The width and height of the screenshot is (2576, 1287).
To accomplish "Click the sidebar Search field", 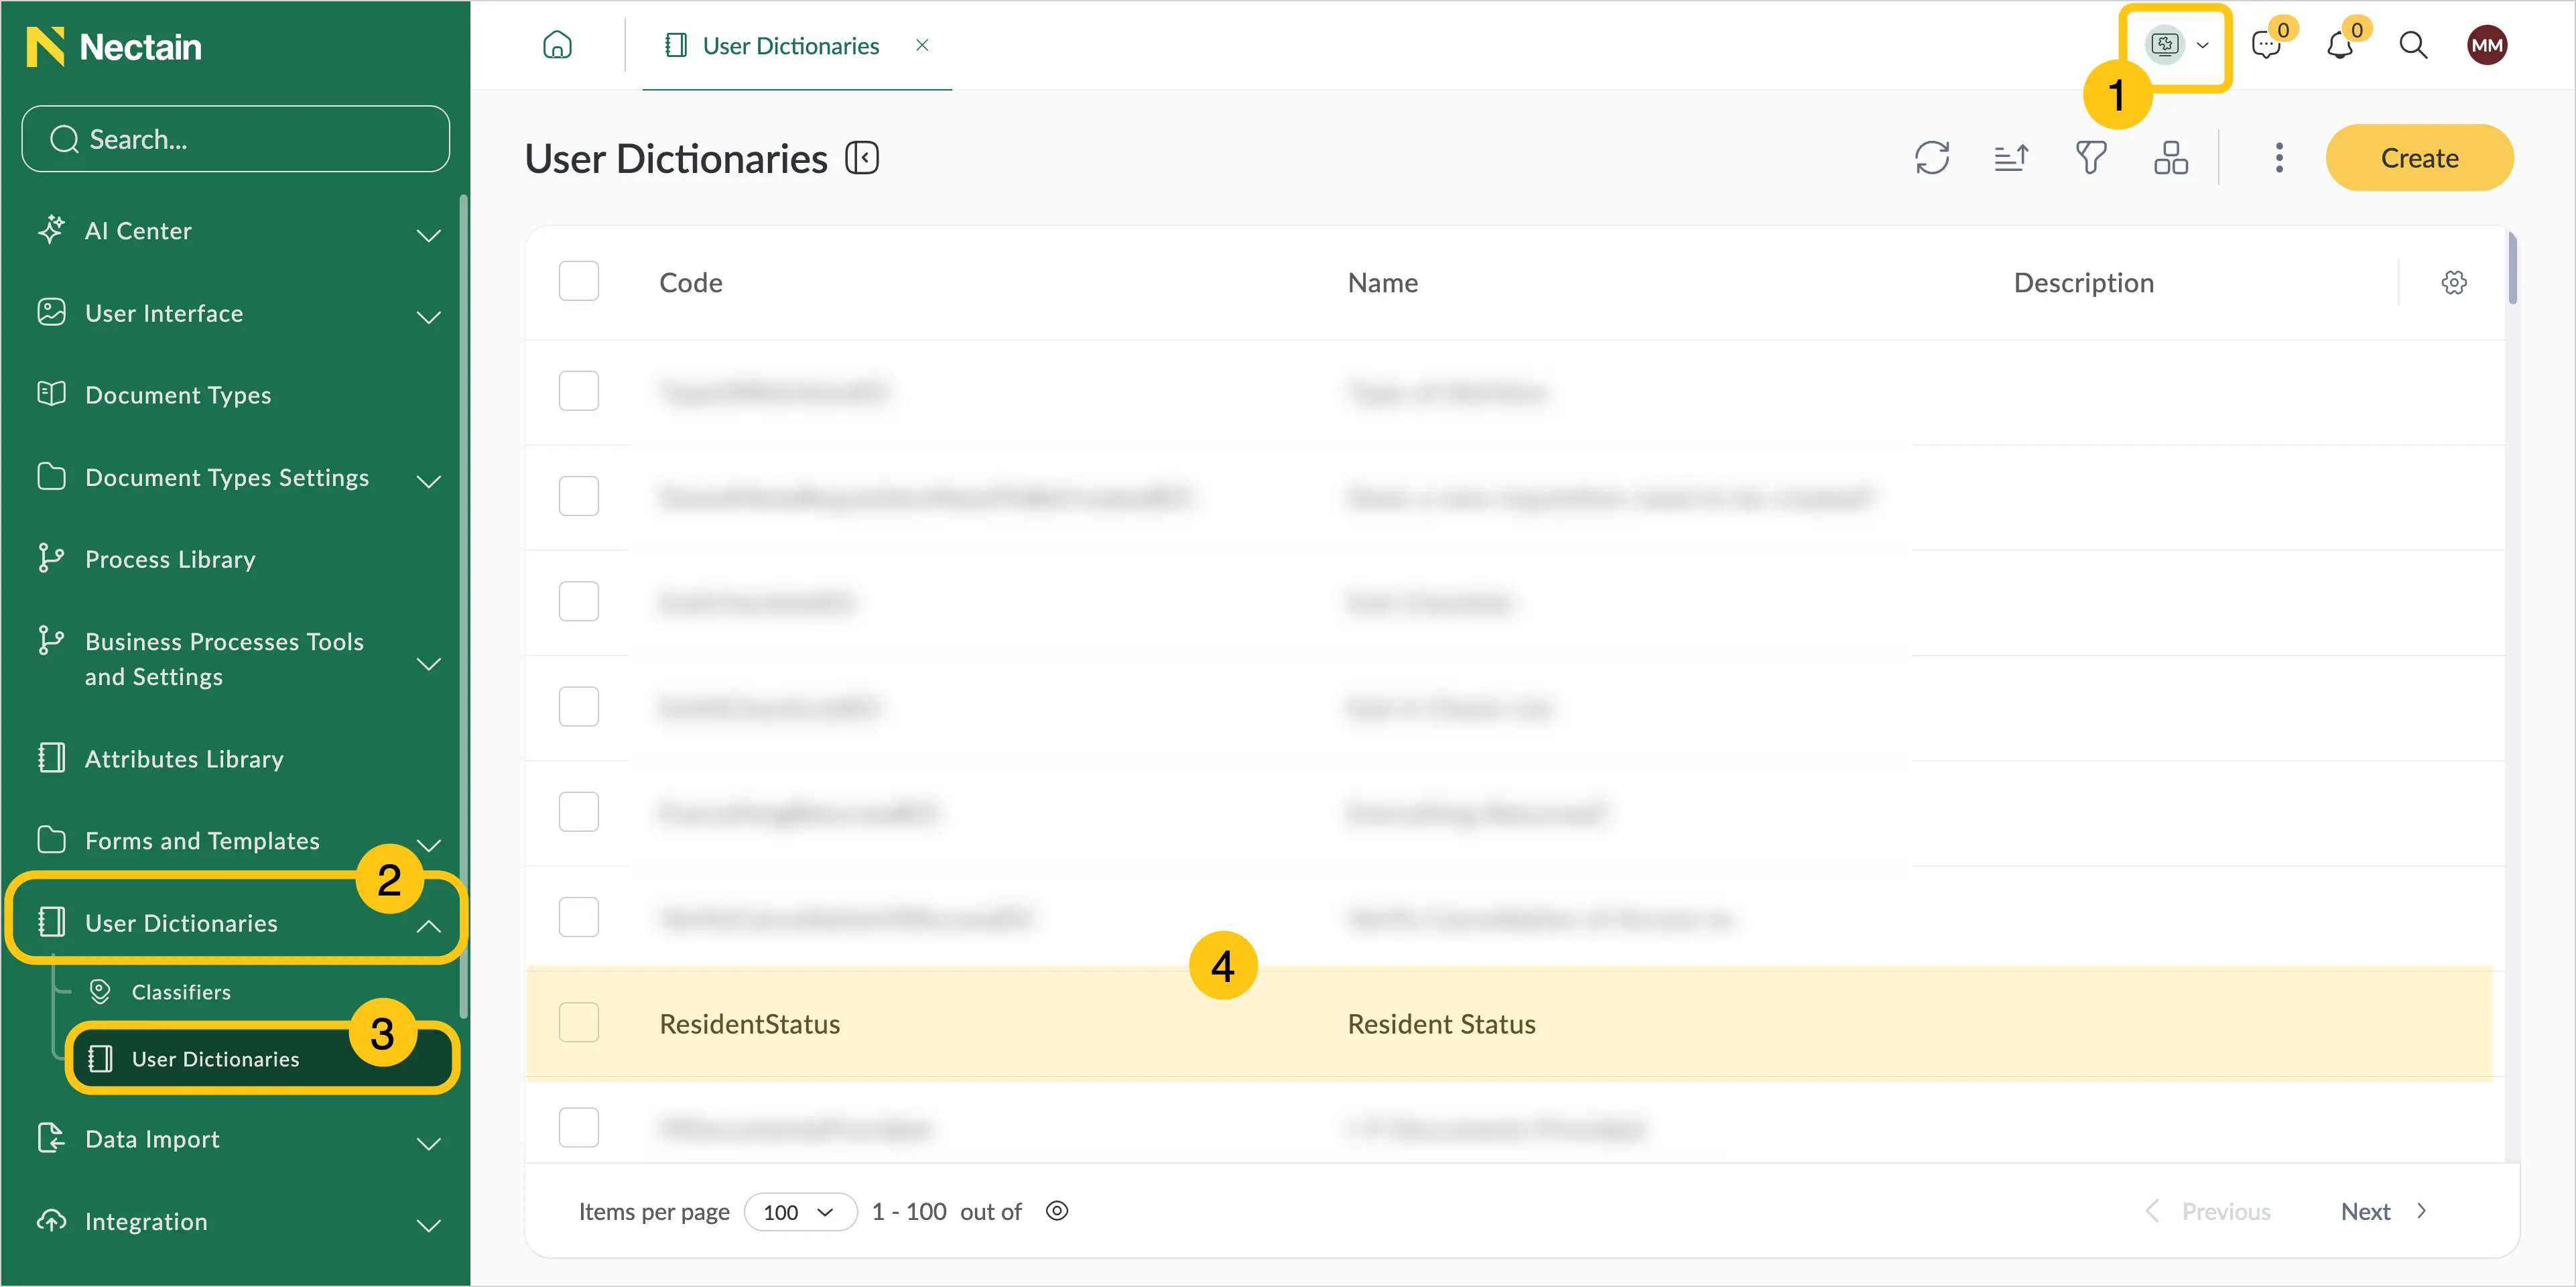I will [236, 139].
